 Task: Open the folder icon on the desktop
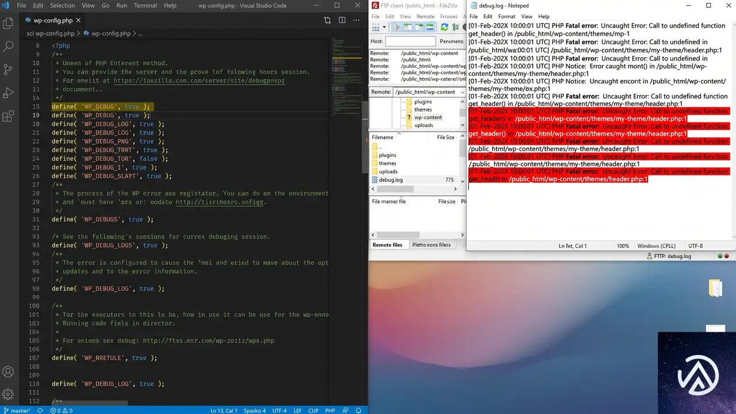pos(715,287)
